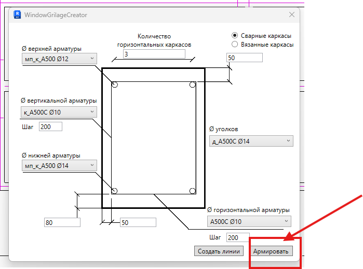Click the top-left rebar circle in diagram

coord(115,84)
